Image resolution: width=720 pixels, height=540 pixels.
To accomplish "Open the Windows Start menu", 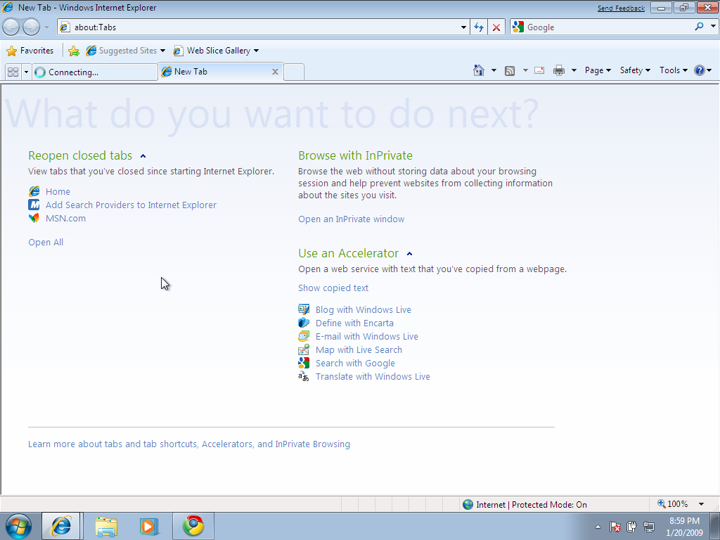I will [18, 526].
